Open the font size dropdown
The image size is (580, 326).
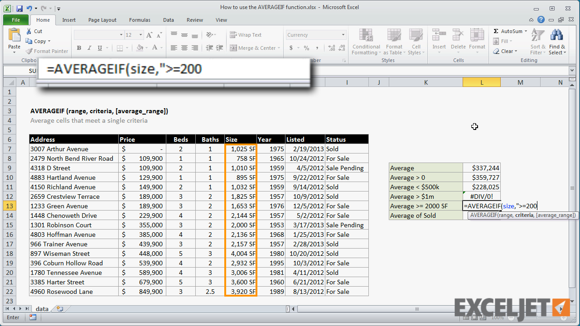[x=141, y=34]
